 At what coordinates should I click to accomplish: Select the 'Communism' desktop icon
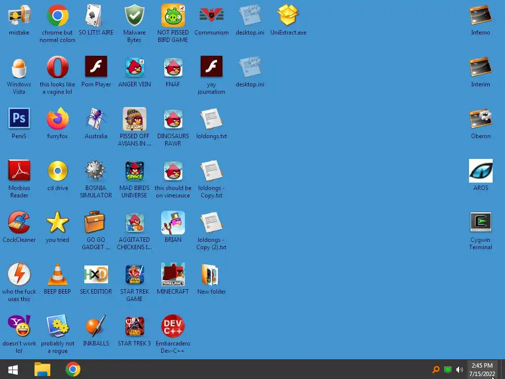(x=211, y=15)
